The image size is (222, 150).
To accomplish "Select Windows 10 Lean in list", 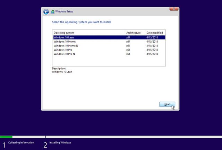I will pos(109,37).
